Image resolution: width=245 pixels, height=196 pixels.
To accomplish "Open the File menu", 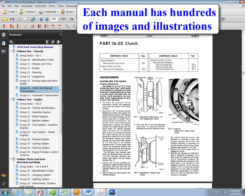I will tap(3, 6).
